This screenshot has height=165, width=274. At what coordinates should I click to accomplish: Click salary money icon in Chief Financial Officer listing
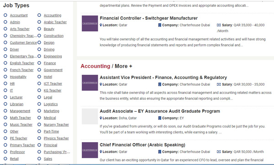pyautogui.click(x=219, y=152)
